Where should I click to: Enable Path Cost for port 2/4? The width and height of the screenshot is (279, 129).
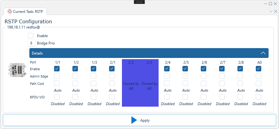coord(167,83)
